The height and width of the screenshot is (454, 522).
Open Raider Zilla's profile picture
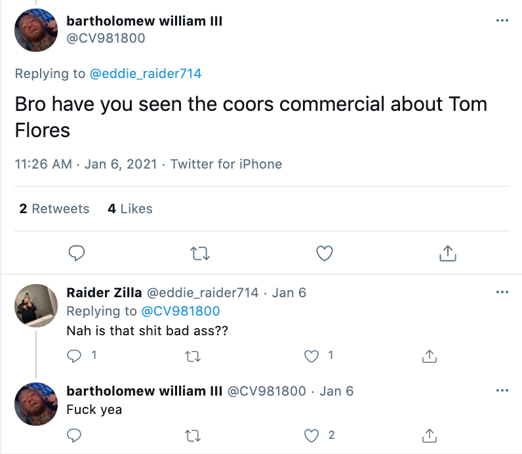36,306
